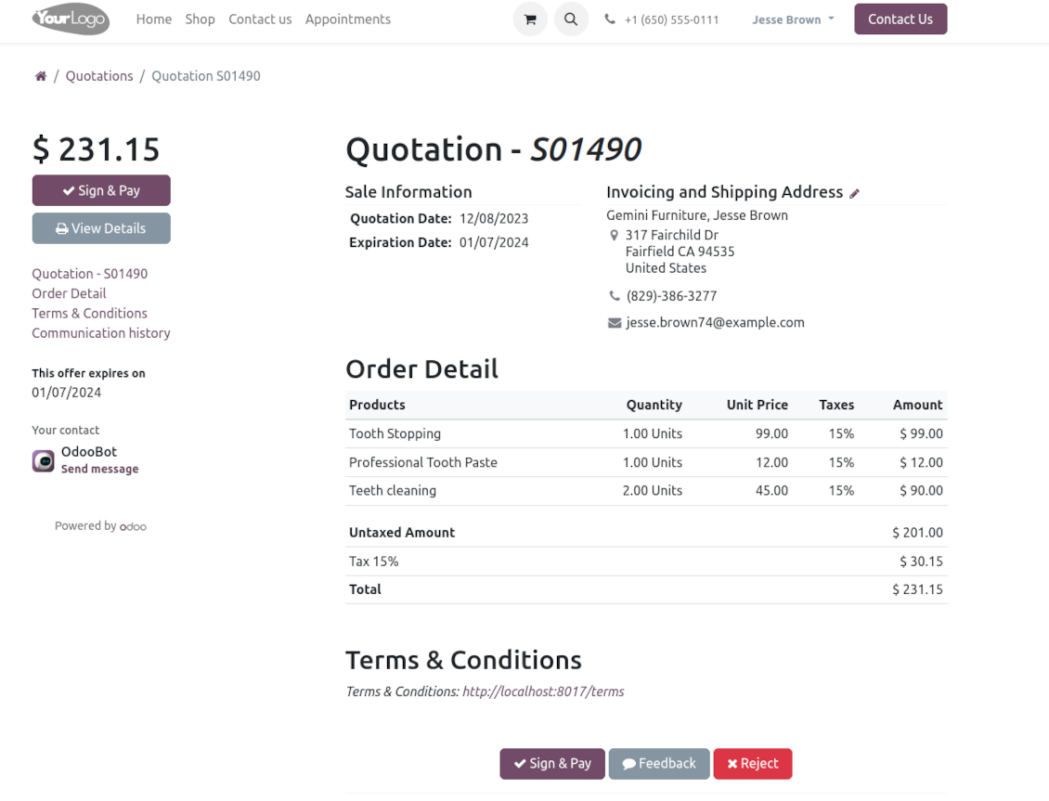Go to the Appointments menu item
The height and width of the screenshot is (801, 1049).
(x=347, y=19)
